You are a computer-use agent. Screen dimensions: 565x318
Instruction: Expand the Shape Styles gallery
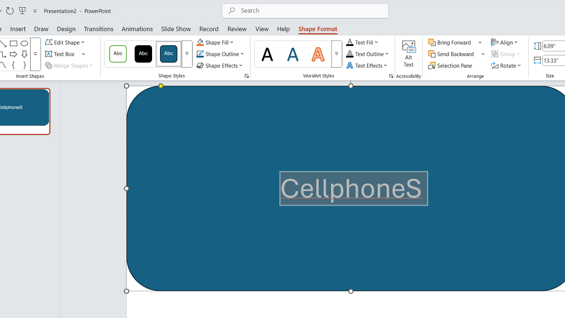coord(187,54)
